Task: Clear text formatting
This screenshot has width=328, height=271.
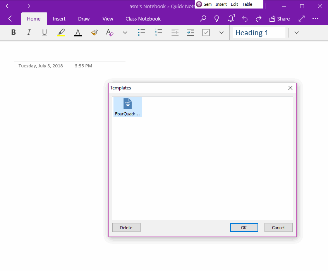Action: tap(110, 33)
